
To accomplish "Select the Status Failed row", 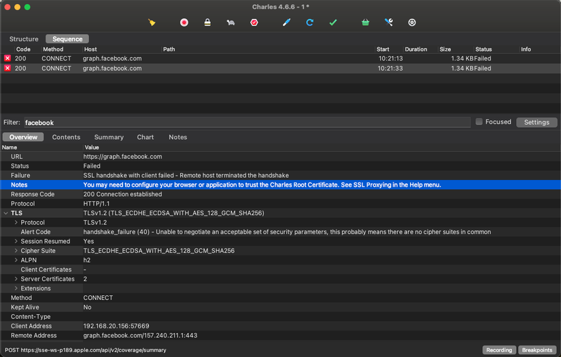I will (x=280, y=166).
